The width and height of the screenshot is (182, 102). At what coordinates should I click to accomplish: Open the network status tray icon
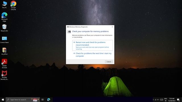pyautogui.click(x=156, y=100)
